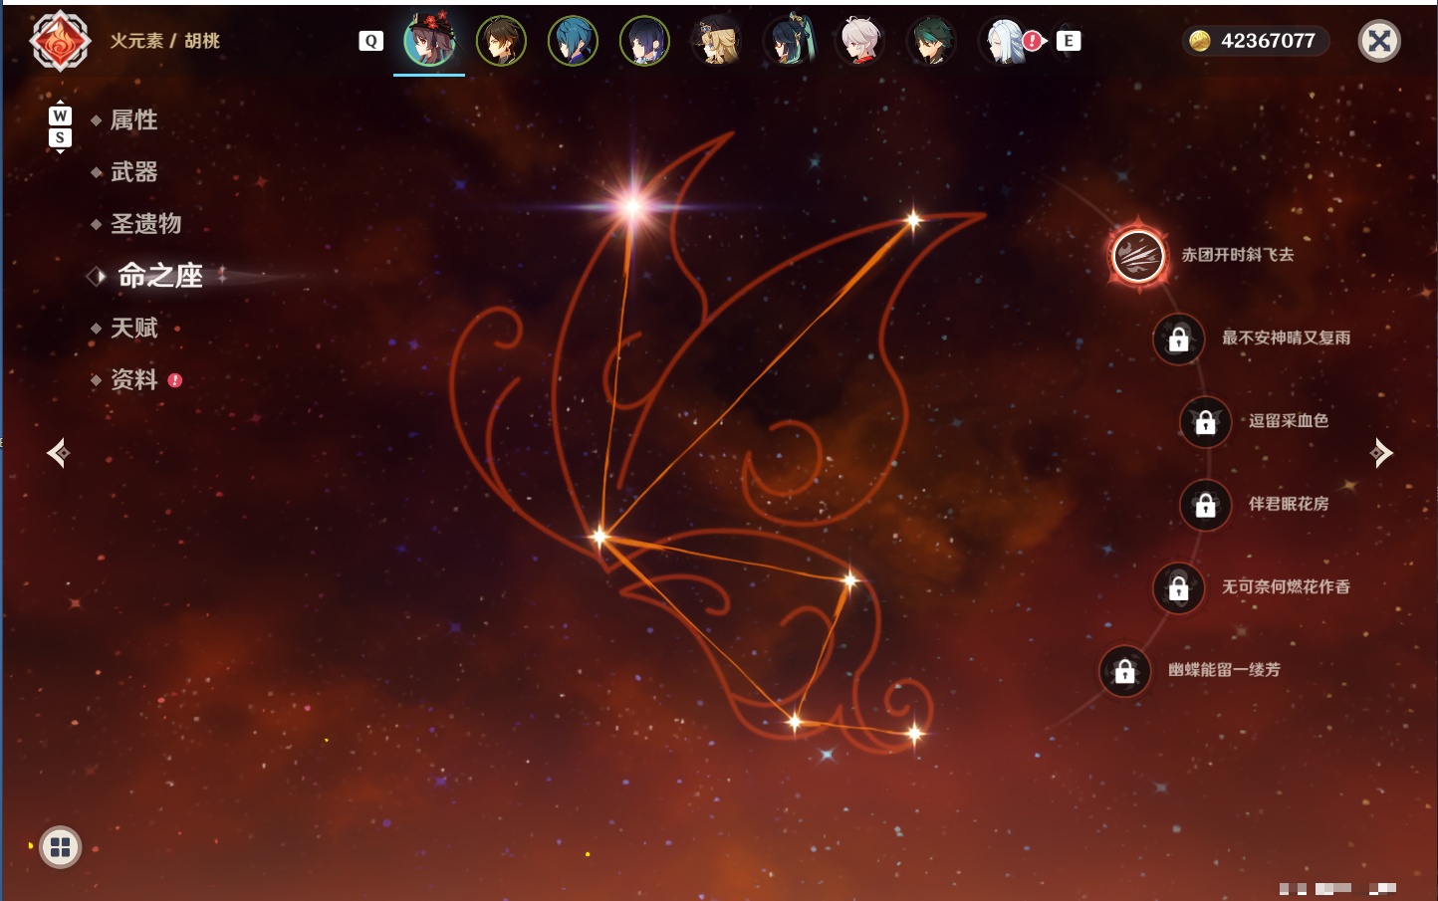The height and width of the screenshot is (901, 1438).
Task: Switch to previous character with left arrow
Action: [59, 453]
